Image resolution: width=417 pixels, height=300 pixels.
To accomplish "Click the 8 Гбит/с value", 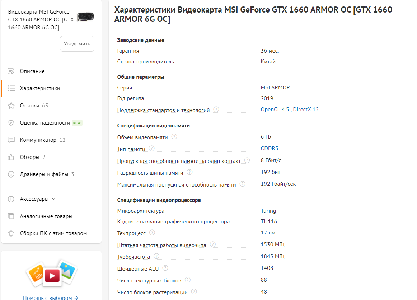I will click(x=271, y=160).
